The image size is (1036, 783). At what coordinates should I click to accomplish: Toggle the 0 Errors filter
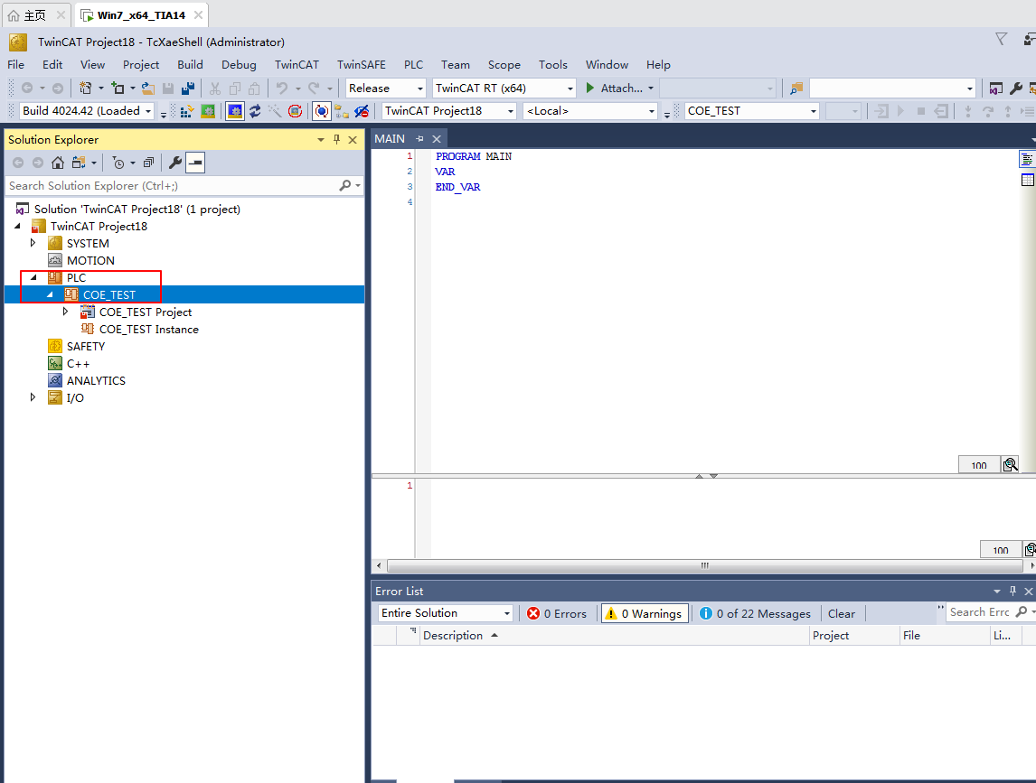tap(556, 613)
